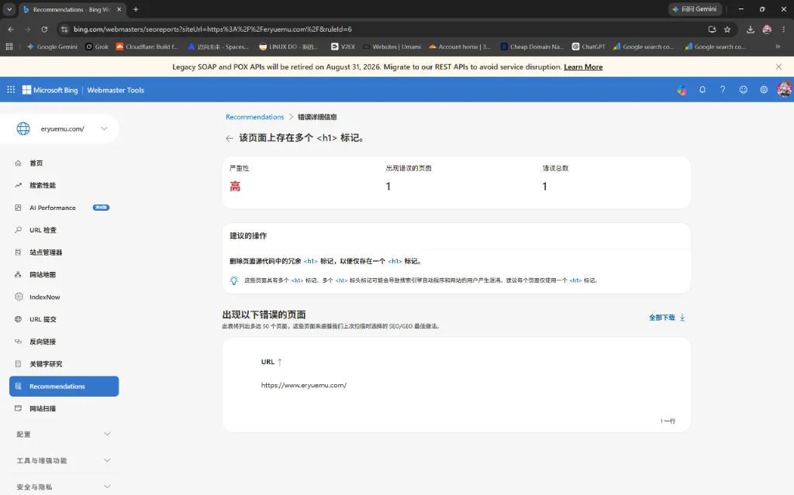This screenshot has height=495, width=794.
Task: Close the legacy SOAP API banner
Action: click(x=778, y=67)
